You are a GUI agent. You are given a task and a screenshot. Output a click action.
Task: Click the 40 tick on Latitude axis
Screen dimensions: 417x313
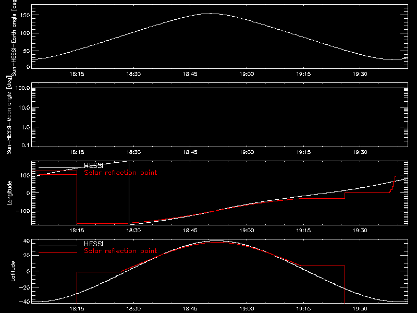click(x=27, y=241)
